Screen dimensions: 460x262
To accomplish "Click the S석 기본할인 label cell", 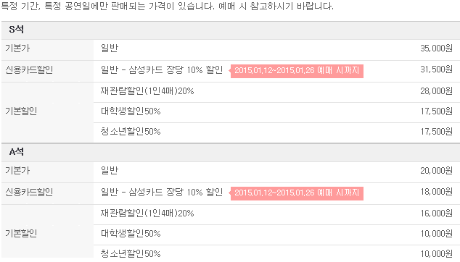I will point(48,112).
